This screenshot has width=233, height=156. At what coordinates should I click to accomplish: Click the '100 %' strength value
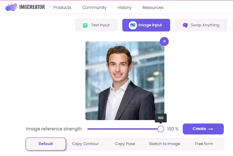tap(173, 129)
